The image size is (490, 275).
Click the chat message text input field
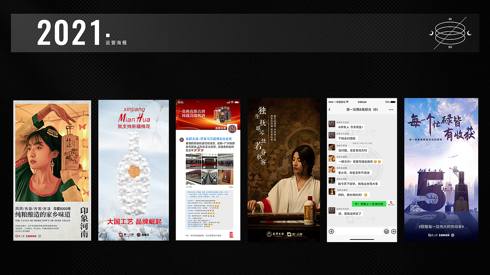(x=359, y=231)
